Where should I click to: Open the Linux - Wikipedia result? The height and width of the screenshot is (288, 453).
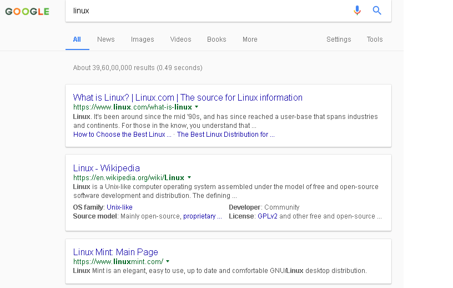coord(107,168)
